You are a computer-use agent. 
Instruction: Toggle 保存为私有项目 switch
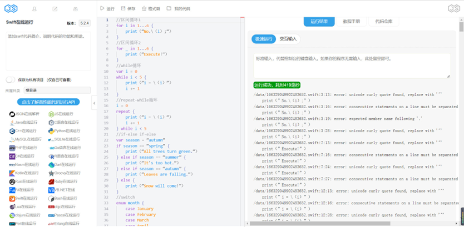point(11,80)
